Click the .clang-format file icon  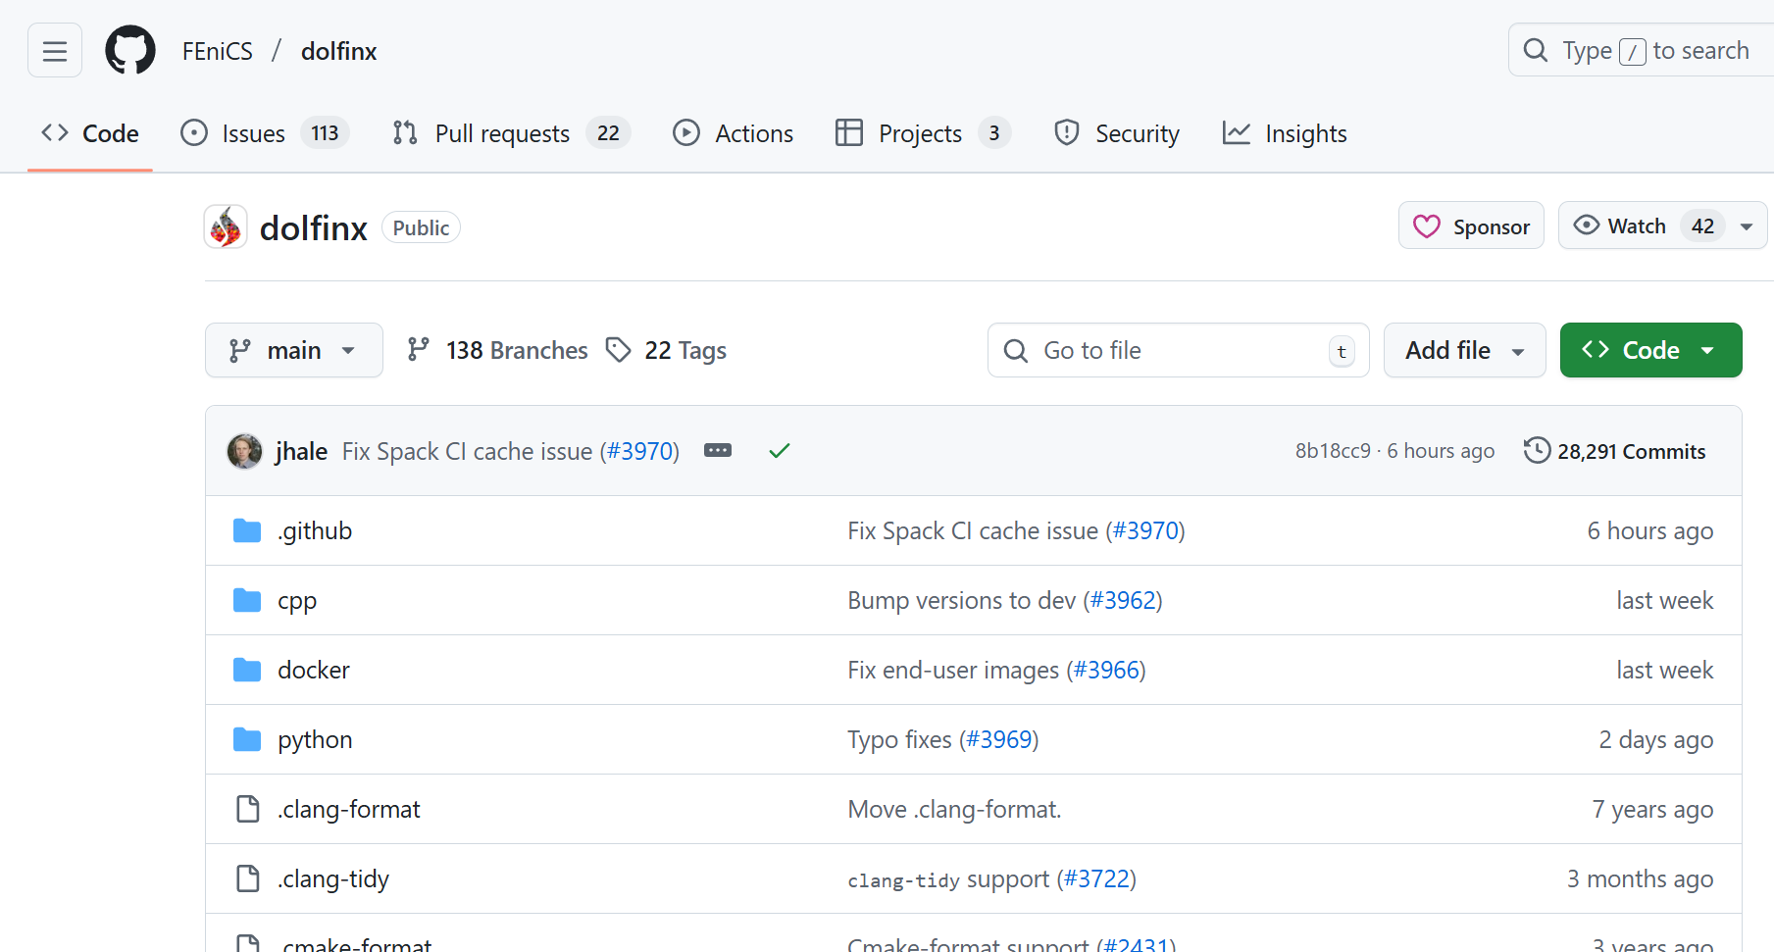[x=248, y=809]
